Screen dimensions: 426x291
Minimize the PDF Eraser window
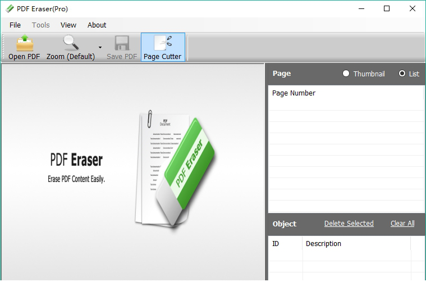pyautogui.click(x=361, y=8)
